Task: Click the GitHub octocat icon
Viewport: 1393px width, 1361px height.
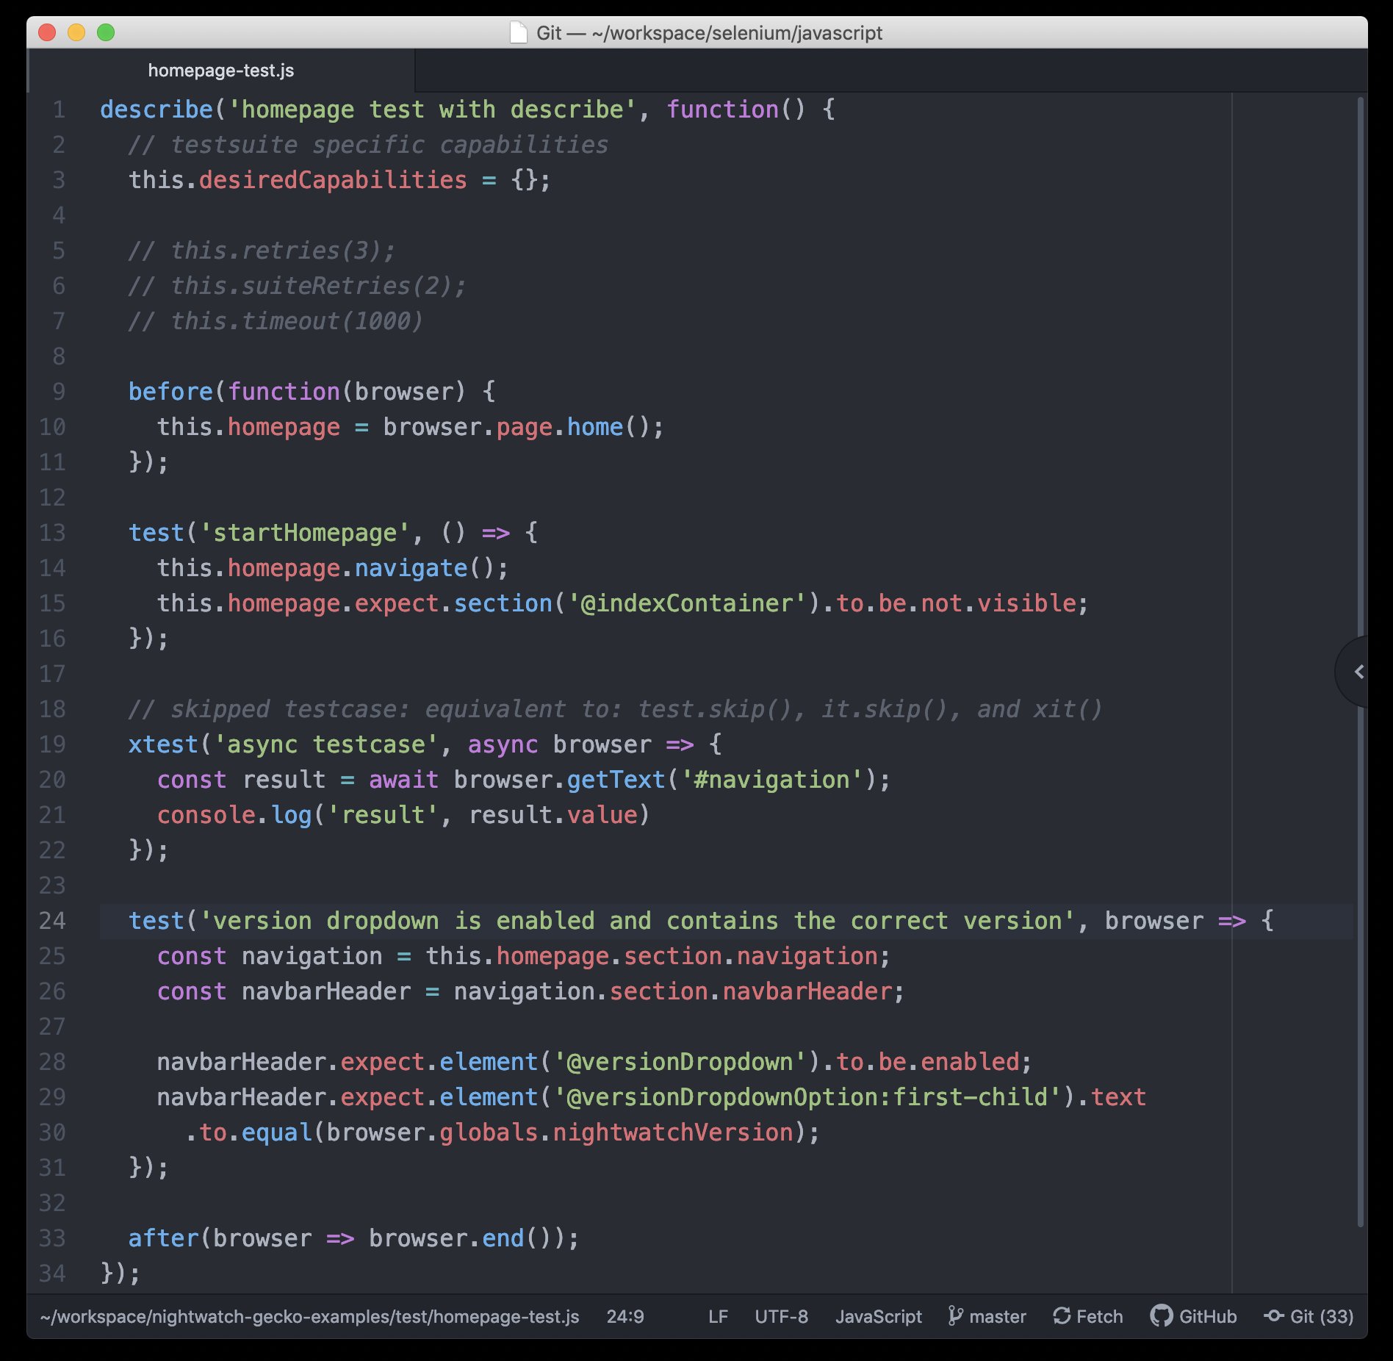Action: click(x=1161, y=1316)
